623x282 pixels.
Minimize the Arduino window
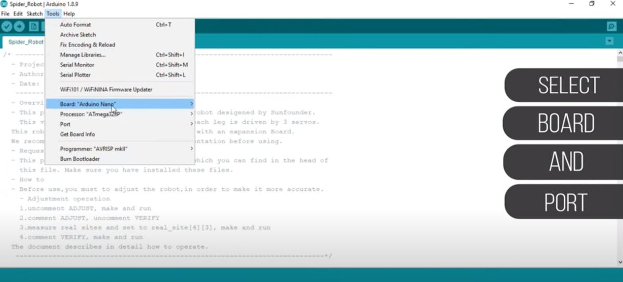point(571,4)
